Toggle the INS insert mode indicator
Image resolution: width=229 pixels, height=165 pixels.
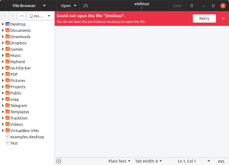(x=221, y=161)
